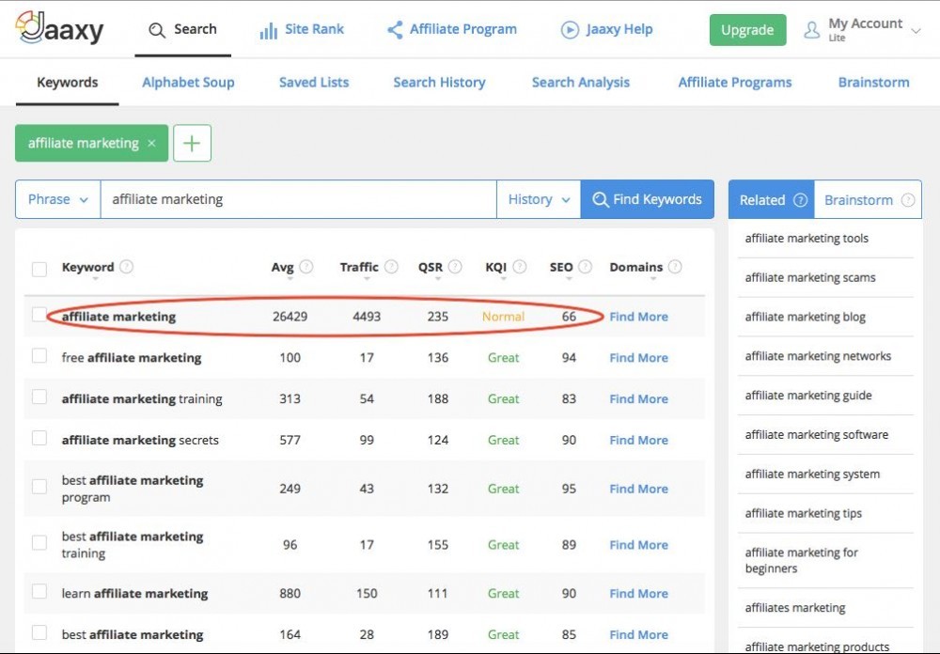Image resolution: width=940 pixels, height=654 pixels.
Task: Check the free affiliate marketing row
Action: pyautogui.click(x=39, y=355)
